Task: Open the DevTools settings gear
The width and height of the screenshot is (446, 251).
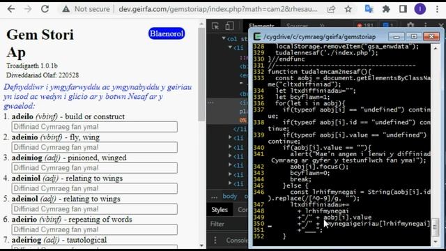Action: click(x=410, y=26)
